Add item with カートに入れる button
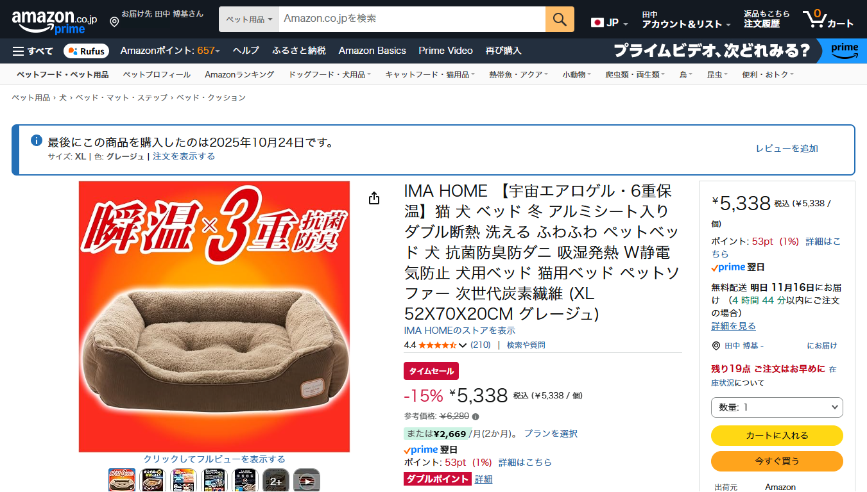This screenshot has width=867, height=492. click(x=777, y=436)
